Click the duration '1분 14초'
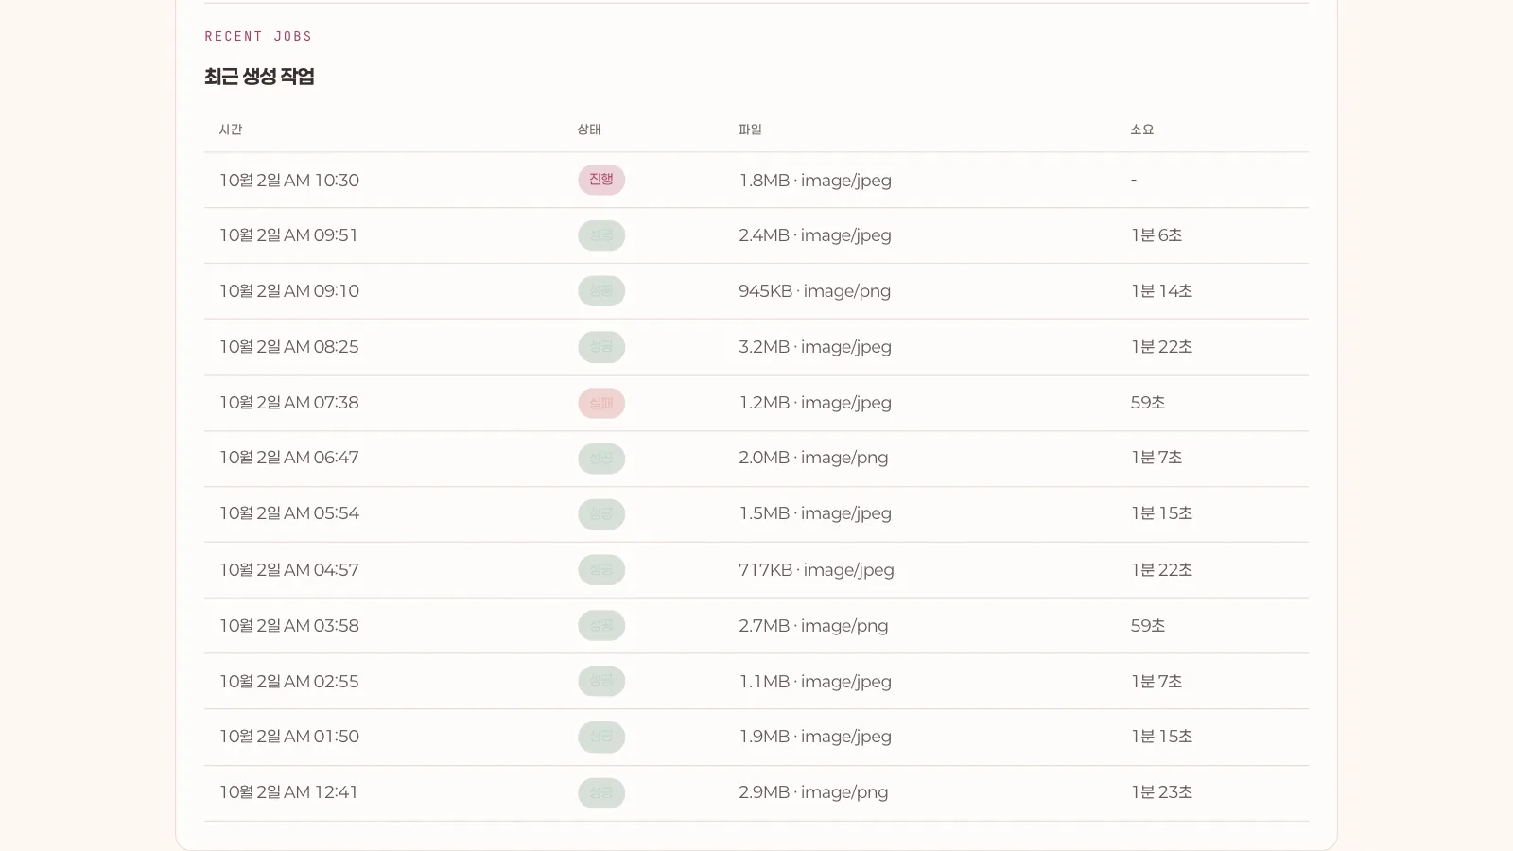 [1161, 291]
